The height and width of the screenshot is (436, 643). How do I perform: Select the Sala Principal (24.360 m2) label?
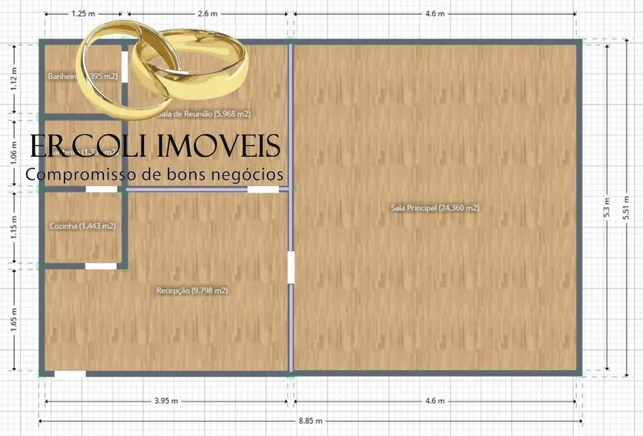434,208
